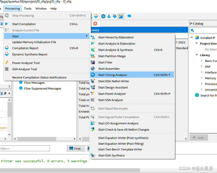Click the Add... button in IP Catalog

coord(199,138)
